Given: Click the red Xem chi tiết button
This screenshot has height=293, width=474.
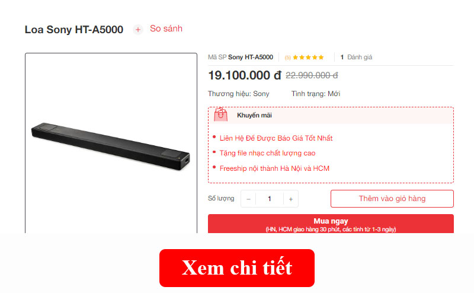Looking at the screenshot, I should click(x=237, y=268).
